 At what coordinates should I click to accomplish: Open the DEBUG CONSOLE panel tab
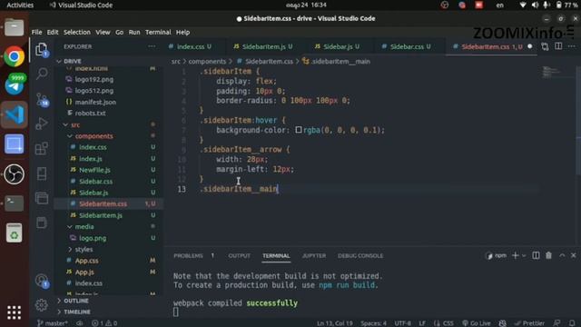(x=360, y=256)
